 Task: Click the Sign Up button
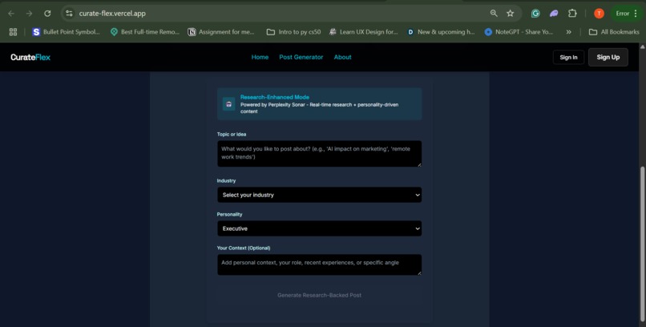(x=608, y=57)
